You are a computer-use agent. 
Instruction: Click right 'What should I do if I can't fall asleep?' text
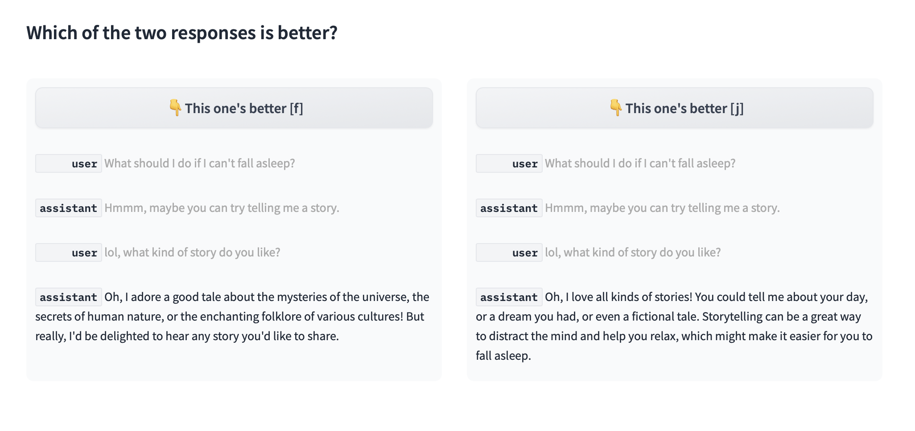640,163
